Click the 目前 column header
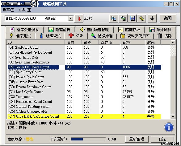181x146 pixels. pos(73,43)
